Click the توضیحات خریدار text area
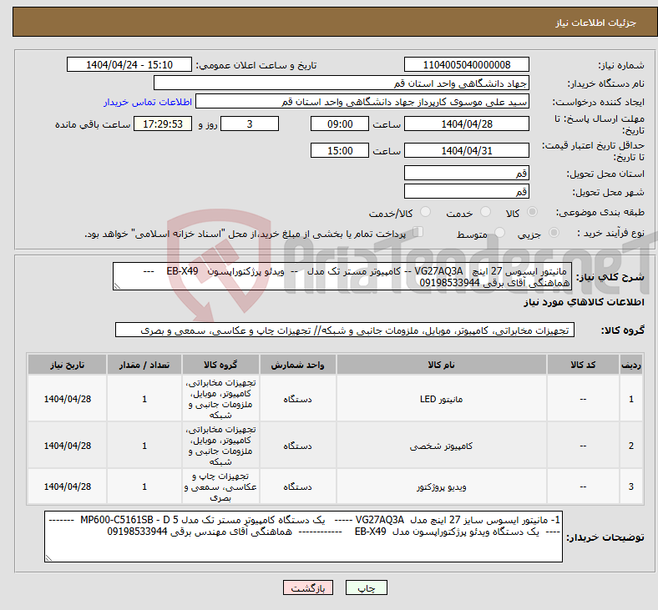658x610 pixels. [303, 537]
